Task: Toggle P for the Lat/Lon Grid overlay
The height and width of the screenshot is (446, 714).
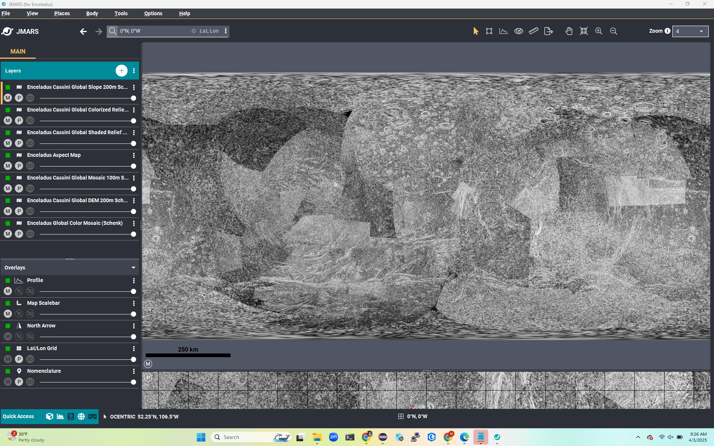Action: [19, 359]
